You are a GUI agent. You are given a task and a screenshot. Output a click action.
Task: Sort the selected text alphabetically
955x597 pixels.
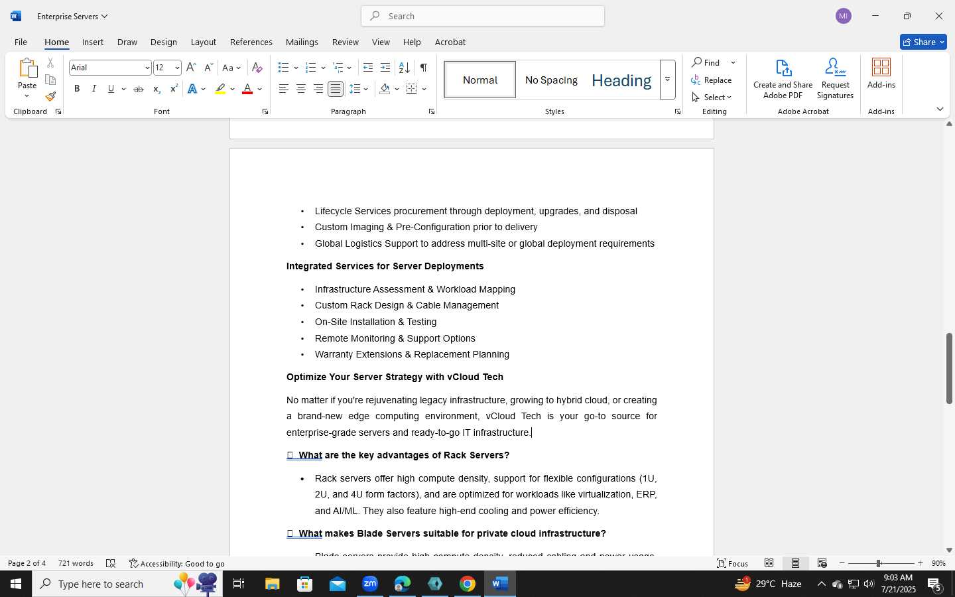pyautogui.click(x=404, y=68)
